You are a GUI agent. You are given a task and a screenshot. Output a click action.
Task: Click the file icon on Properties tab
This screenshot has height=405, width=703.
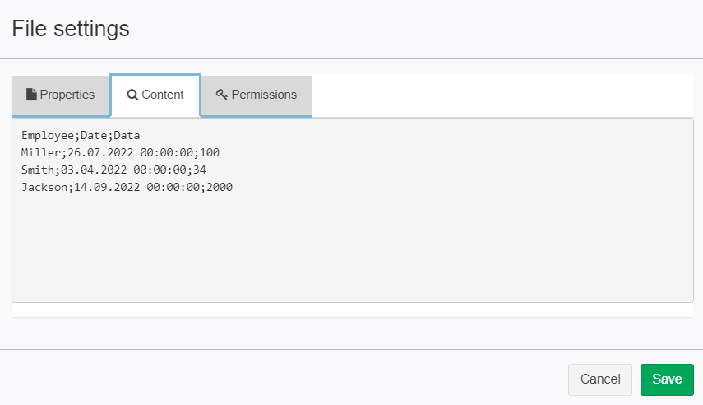[x=31, y=95]
